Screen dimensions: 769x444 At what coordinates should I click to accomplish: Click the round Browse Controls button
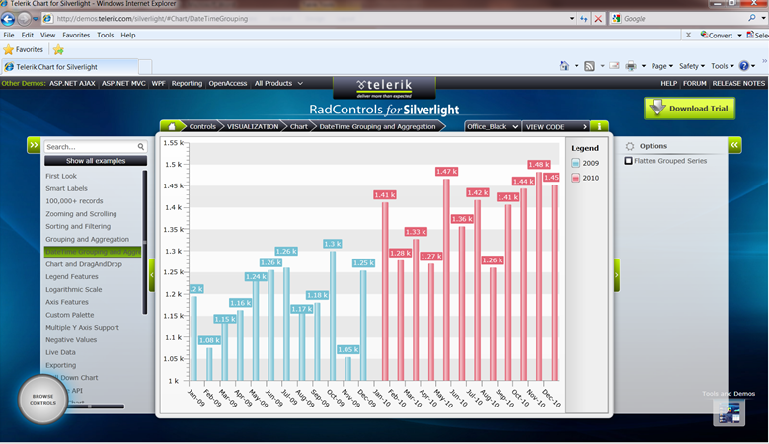42,399
